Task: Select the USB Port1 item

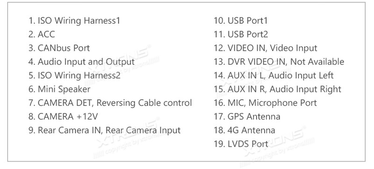Action: point(240,21)
